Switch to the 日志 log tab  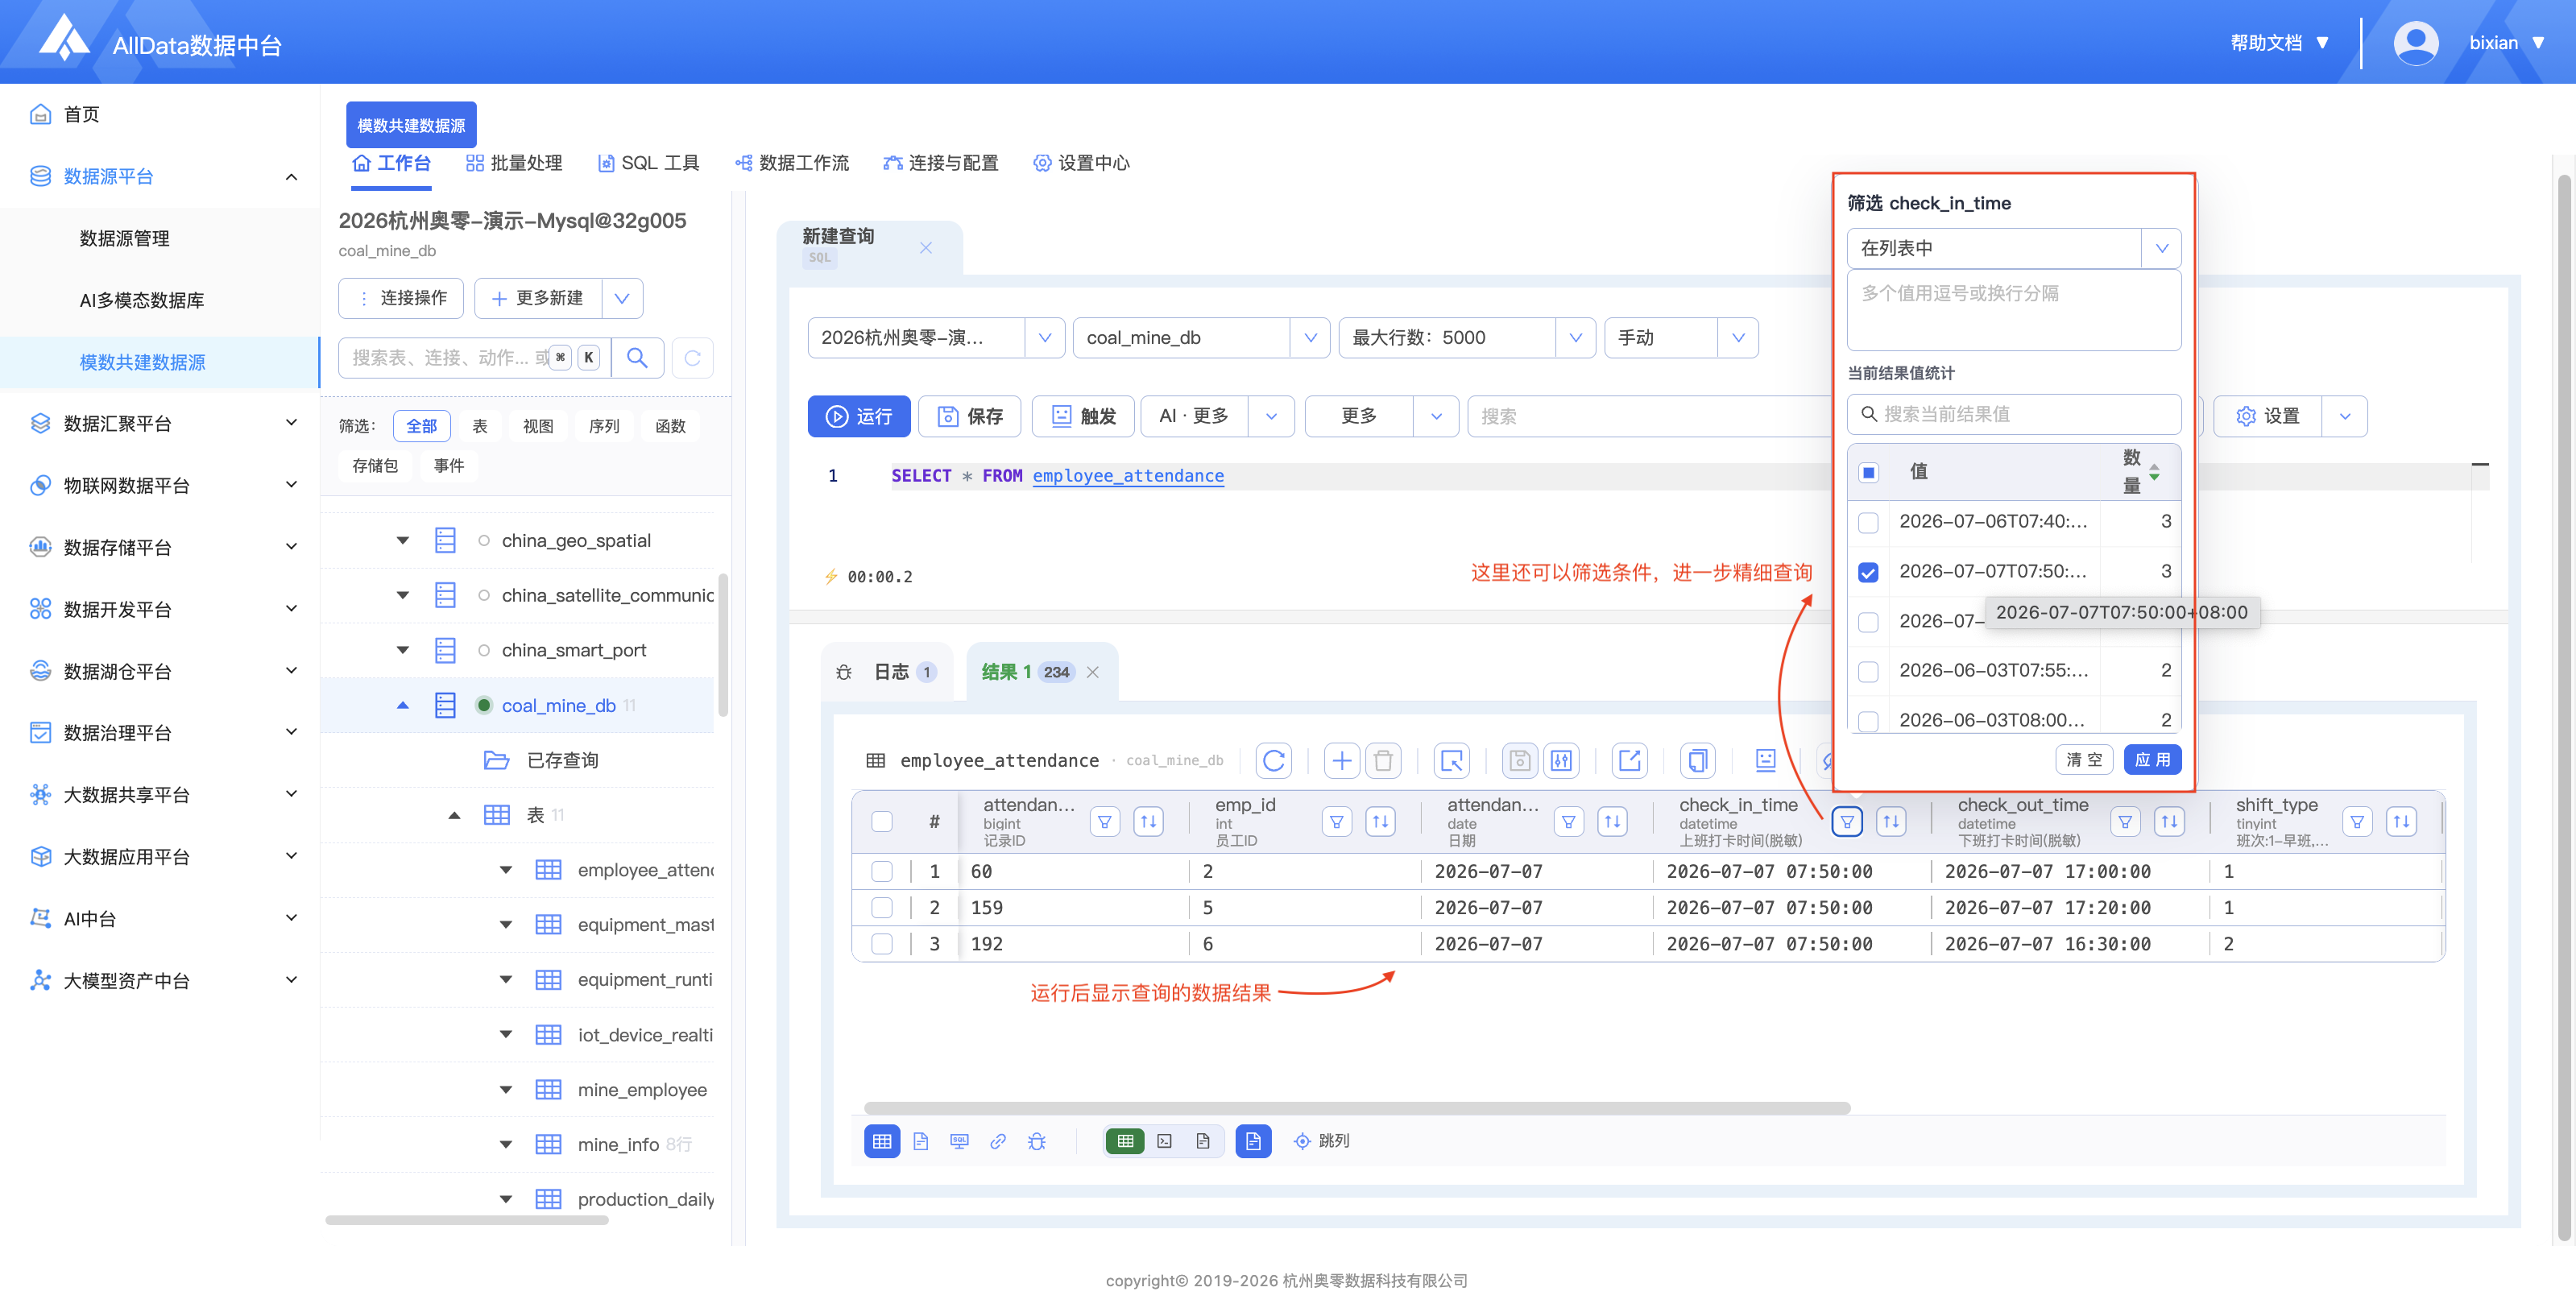[885, 672]
